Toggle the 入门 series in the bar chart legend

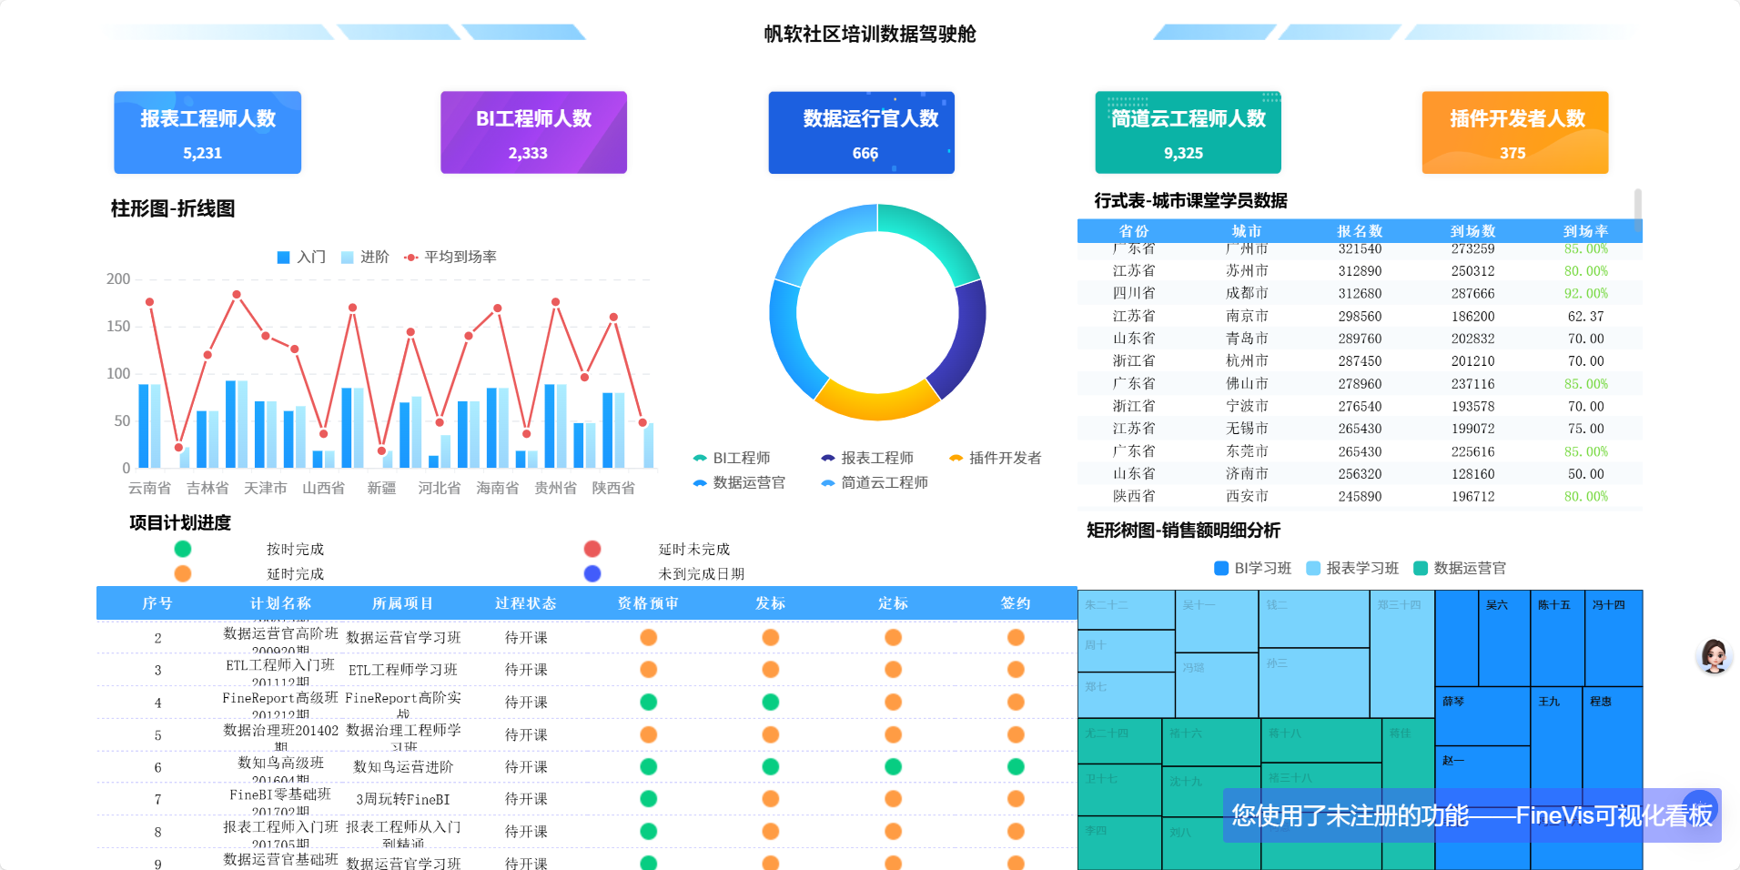(283, 258)
